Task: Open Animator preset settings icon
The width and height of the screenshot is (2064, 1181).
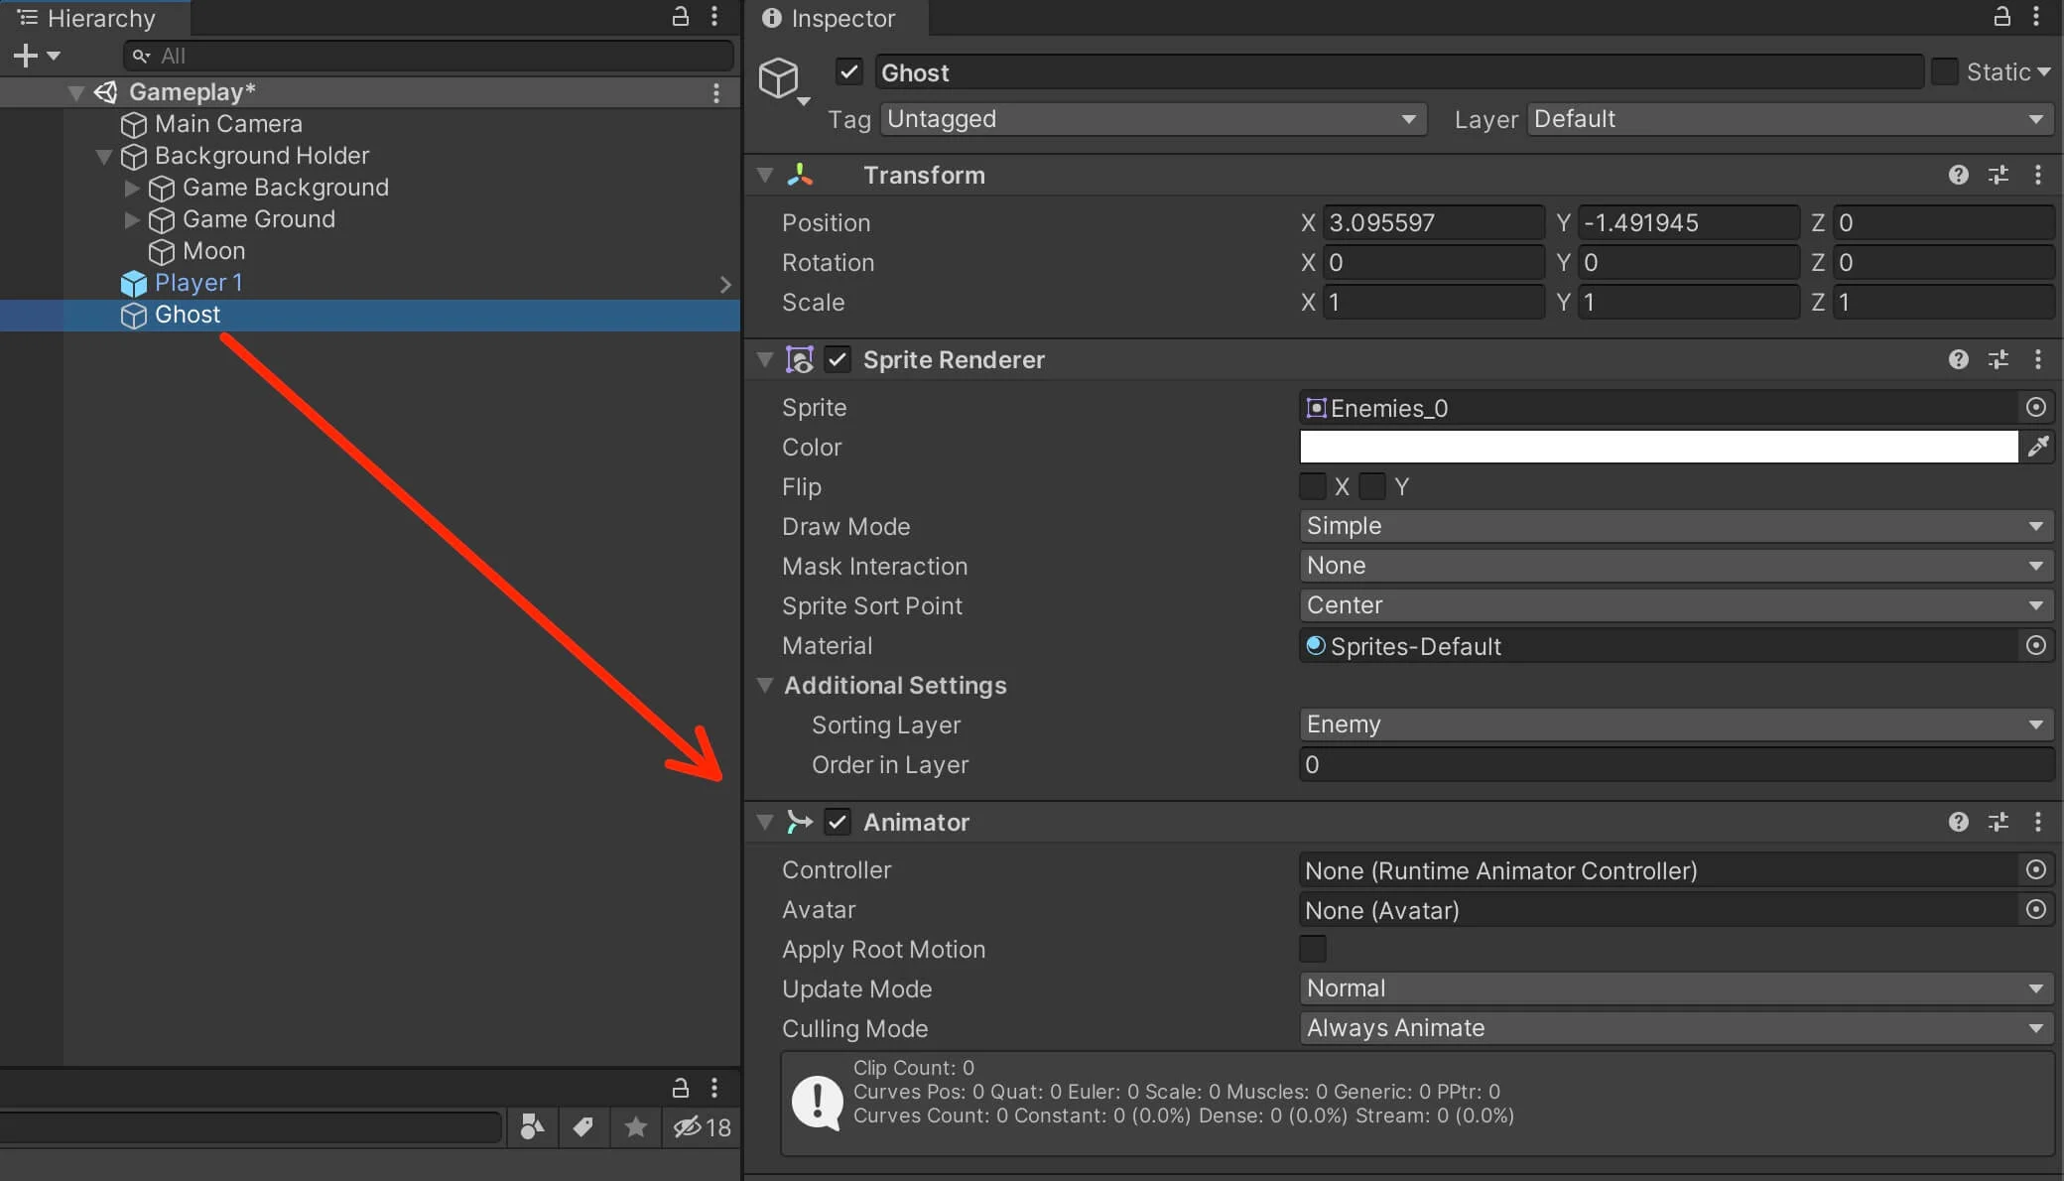Action: point(1999,822)
